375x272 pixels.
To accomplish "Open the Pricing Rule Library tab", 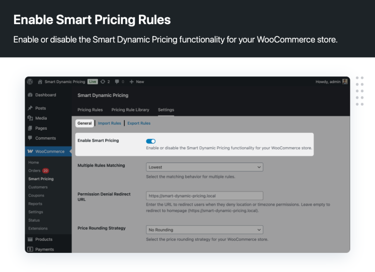I will coord(130,110).
